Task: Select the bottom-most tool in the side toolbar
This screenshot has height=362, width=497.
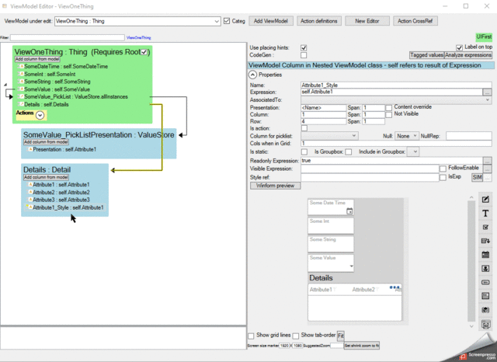Action: pos(485,324)
